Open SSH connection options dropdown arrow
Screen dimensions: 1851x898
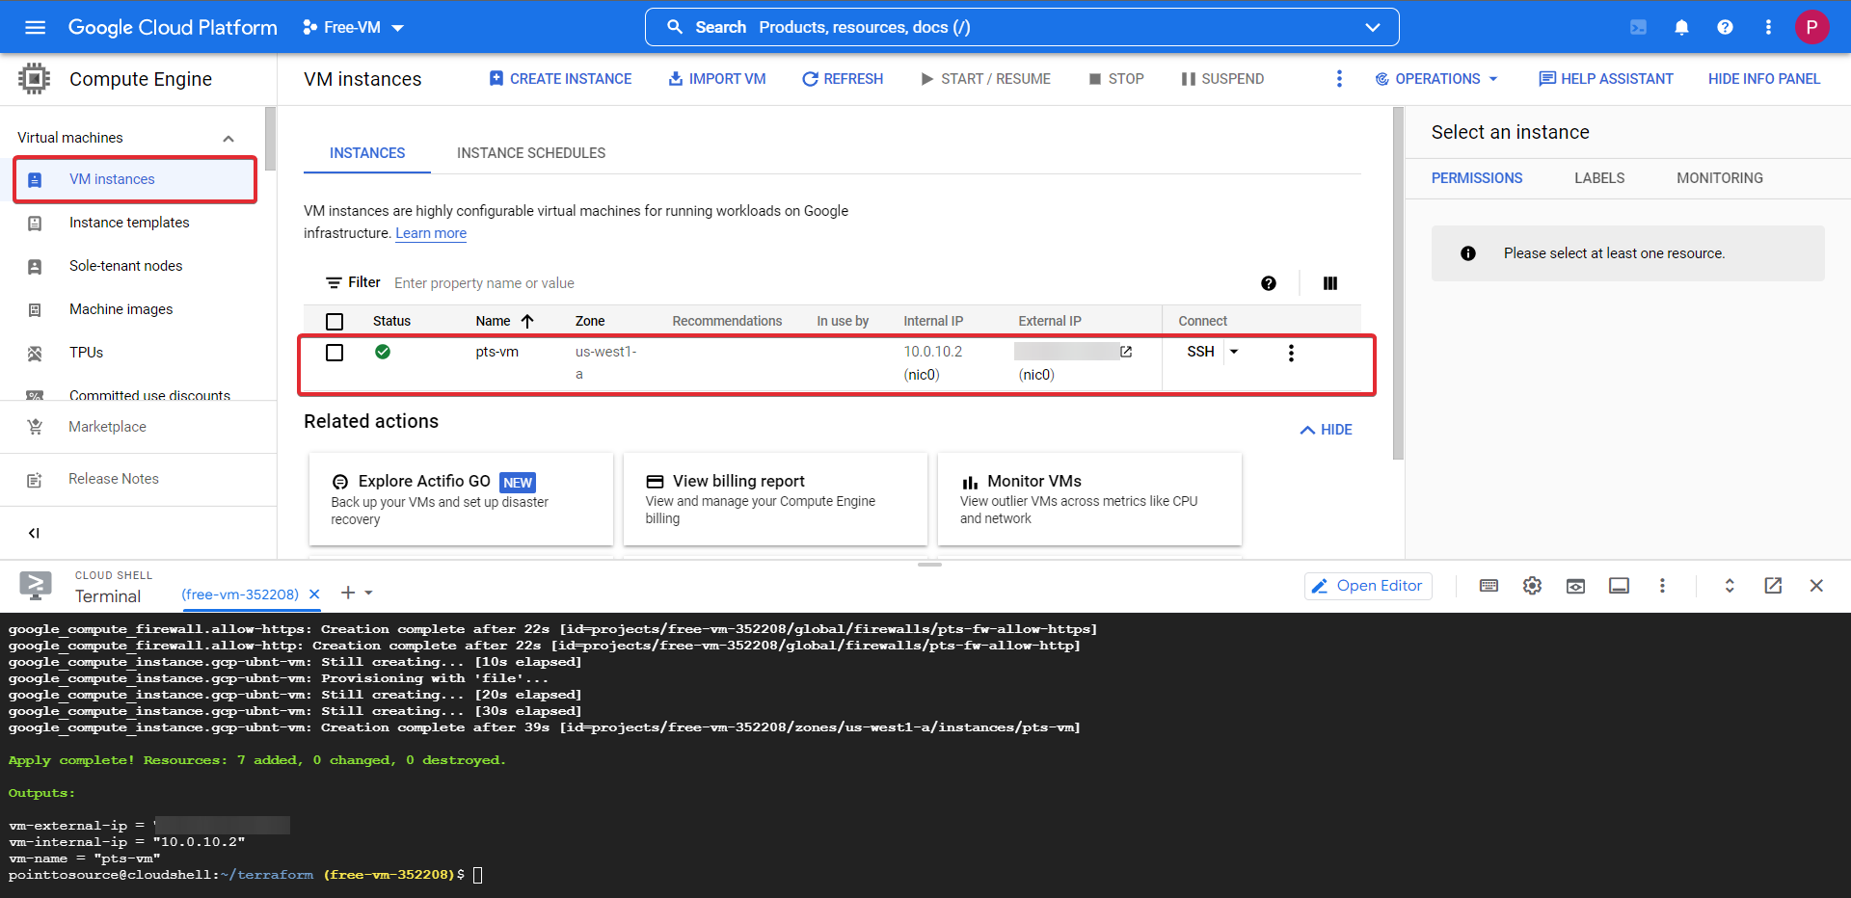coord(1234,352)
